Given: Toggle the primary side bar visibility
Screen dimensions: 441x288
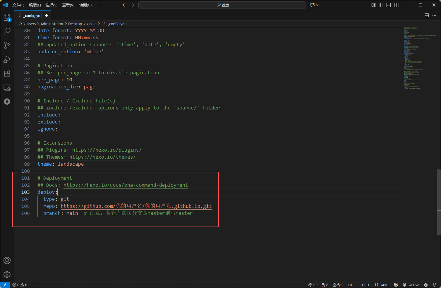Looking at the screenshot, I should (381, 5).
